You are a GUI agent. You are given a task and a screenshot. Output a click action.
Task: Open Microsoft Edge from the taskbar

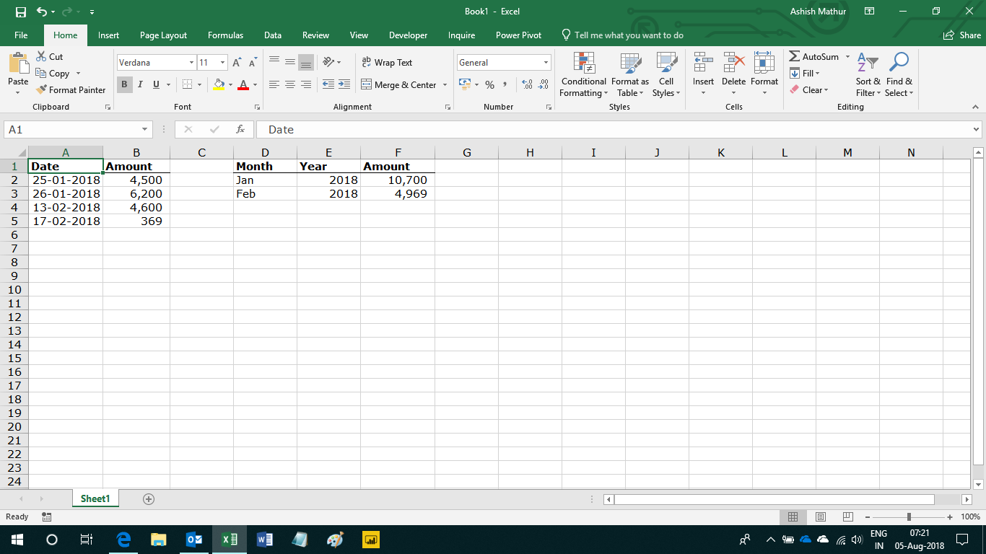click(x=123, y=540)
